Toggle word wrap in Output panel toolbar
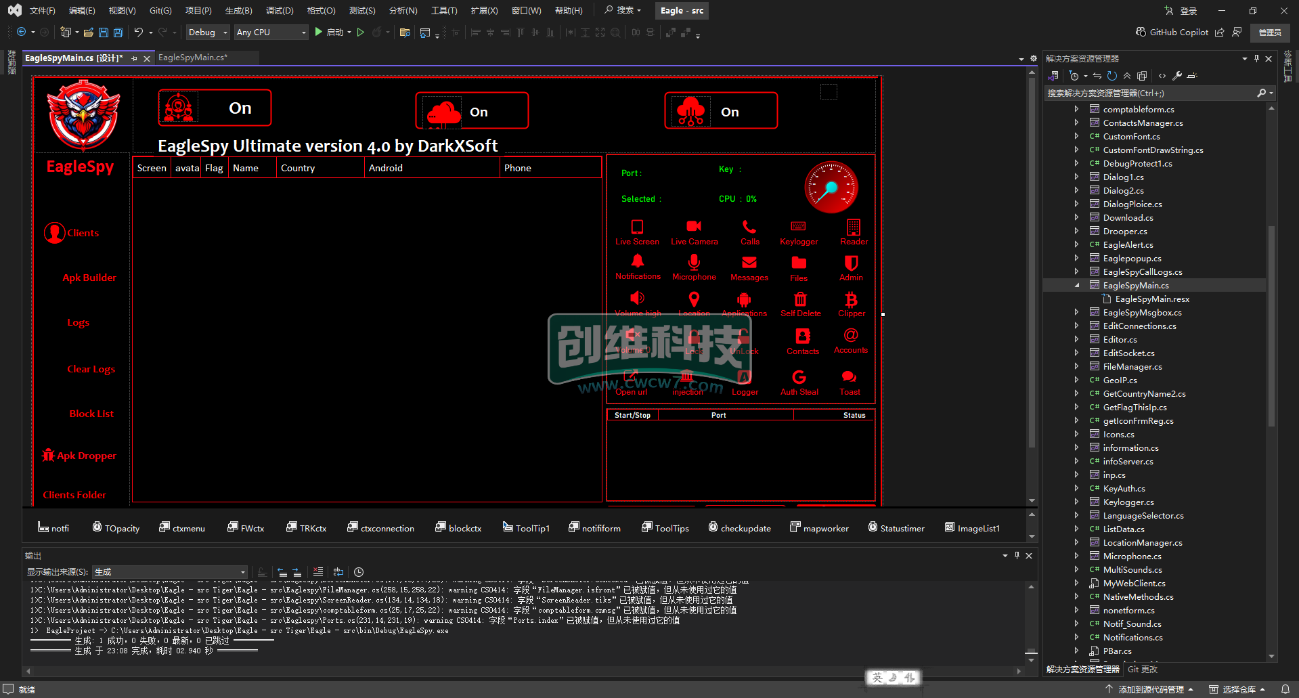The image size is (1299, 698). coord(338,572)
